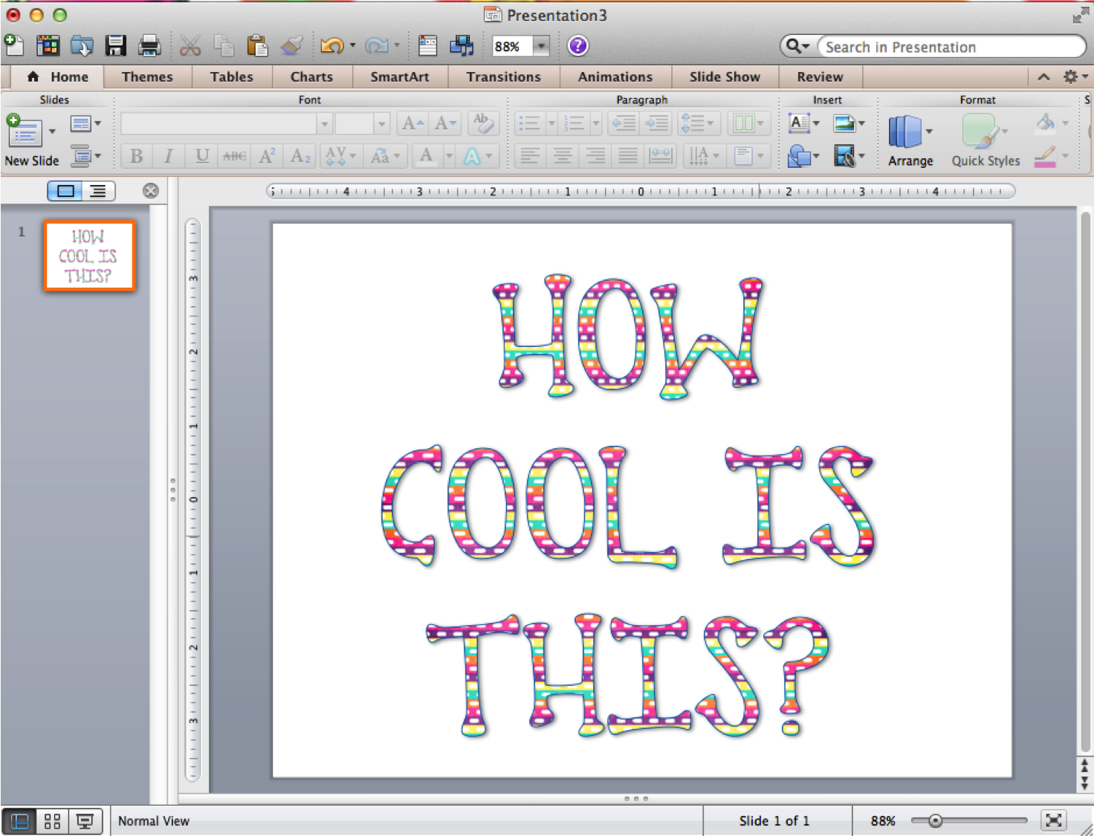1094x836 pixels.
Task: Insert a Text Box from the Insert group
Action: coord(800,123)
